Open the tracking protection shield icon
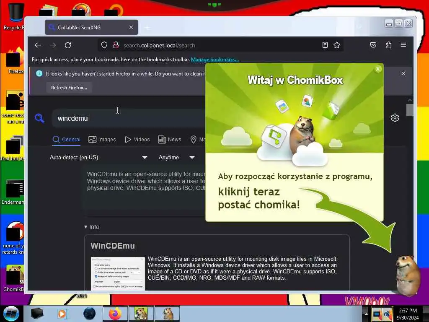The height and width of the screenshot is (322, 429). pos(104,45)
